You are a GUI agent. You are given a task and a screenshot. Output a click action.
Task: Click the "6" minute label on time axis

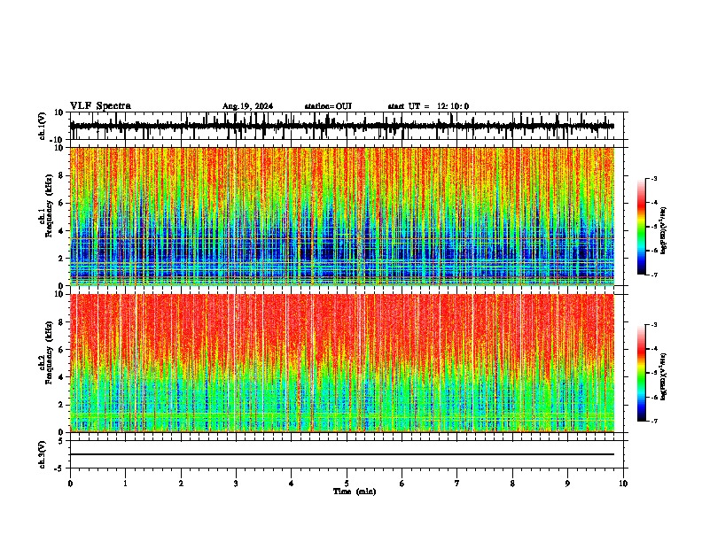click(x=402, y=484)
